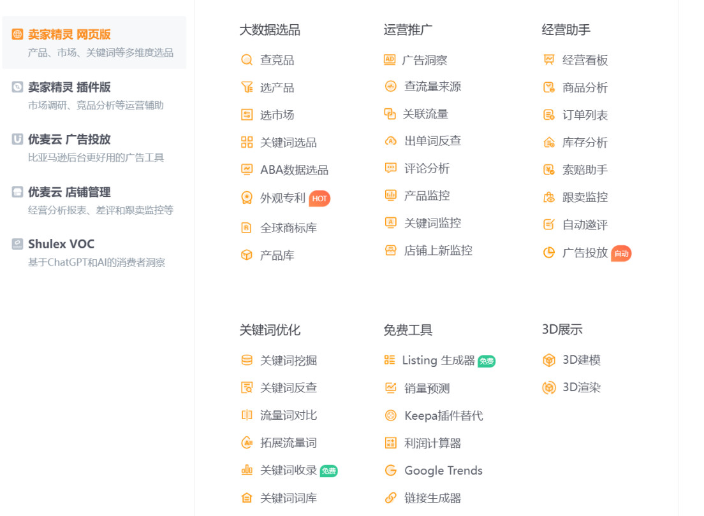Image resolution: width=704 pixels, height=516 pixels.
Task: Click the 经营看板 icon
Action: coord(548,60)
